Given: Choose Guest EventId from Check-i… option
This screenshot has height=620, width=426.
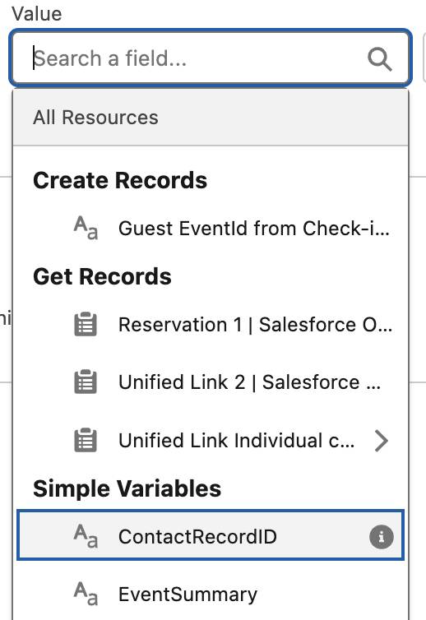Looking at the screenshot, I should point(211,229).
